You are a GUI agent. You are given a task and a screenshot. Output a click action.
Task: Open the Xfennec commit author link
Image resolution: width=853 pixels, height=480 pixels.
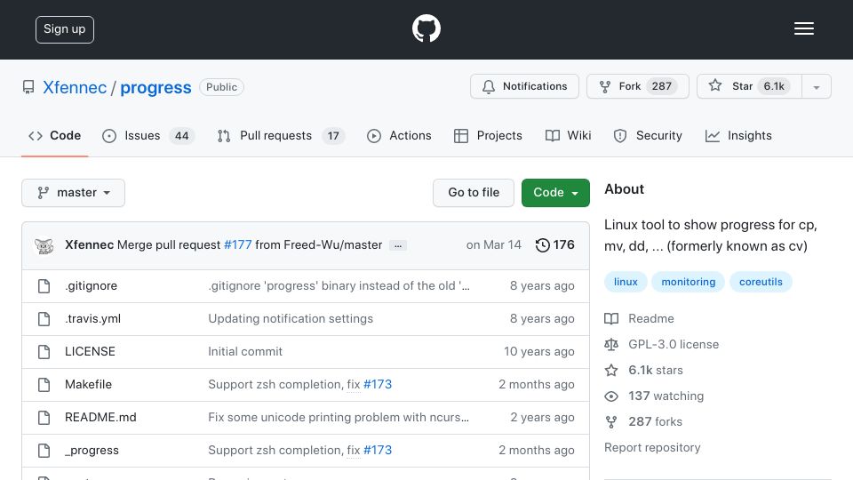[x=89, y=245]
